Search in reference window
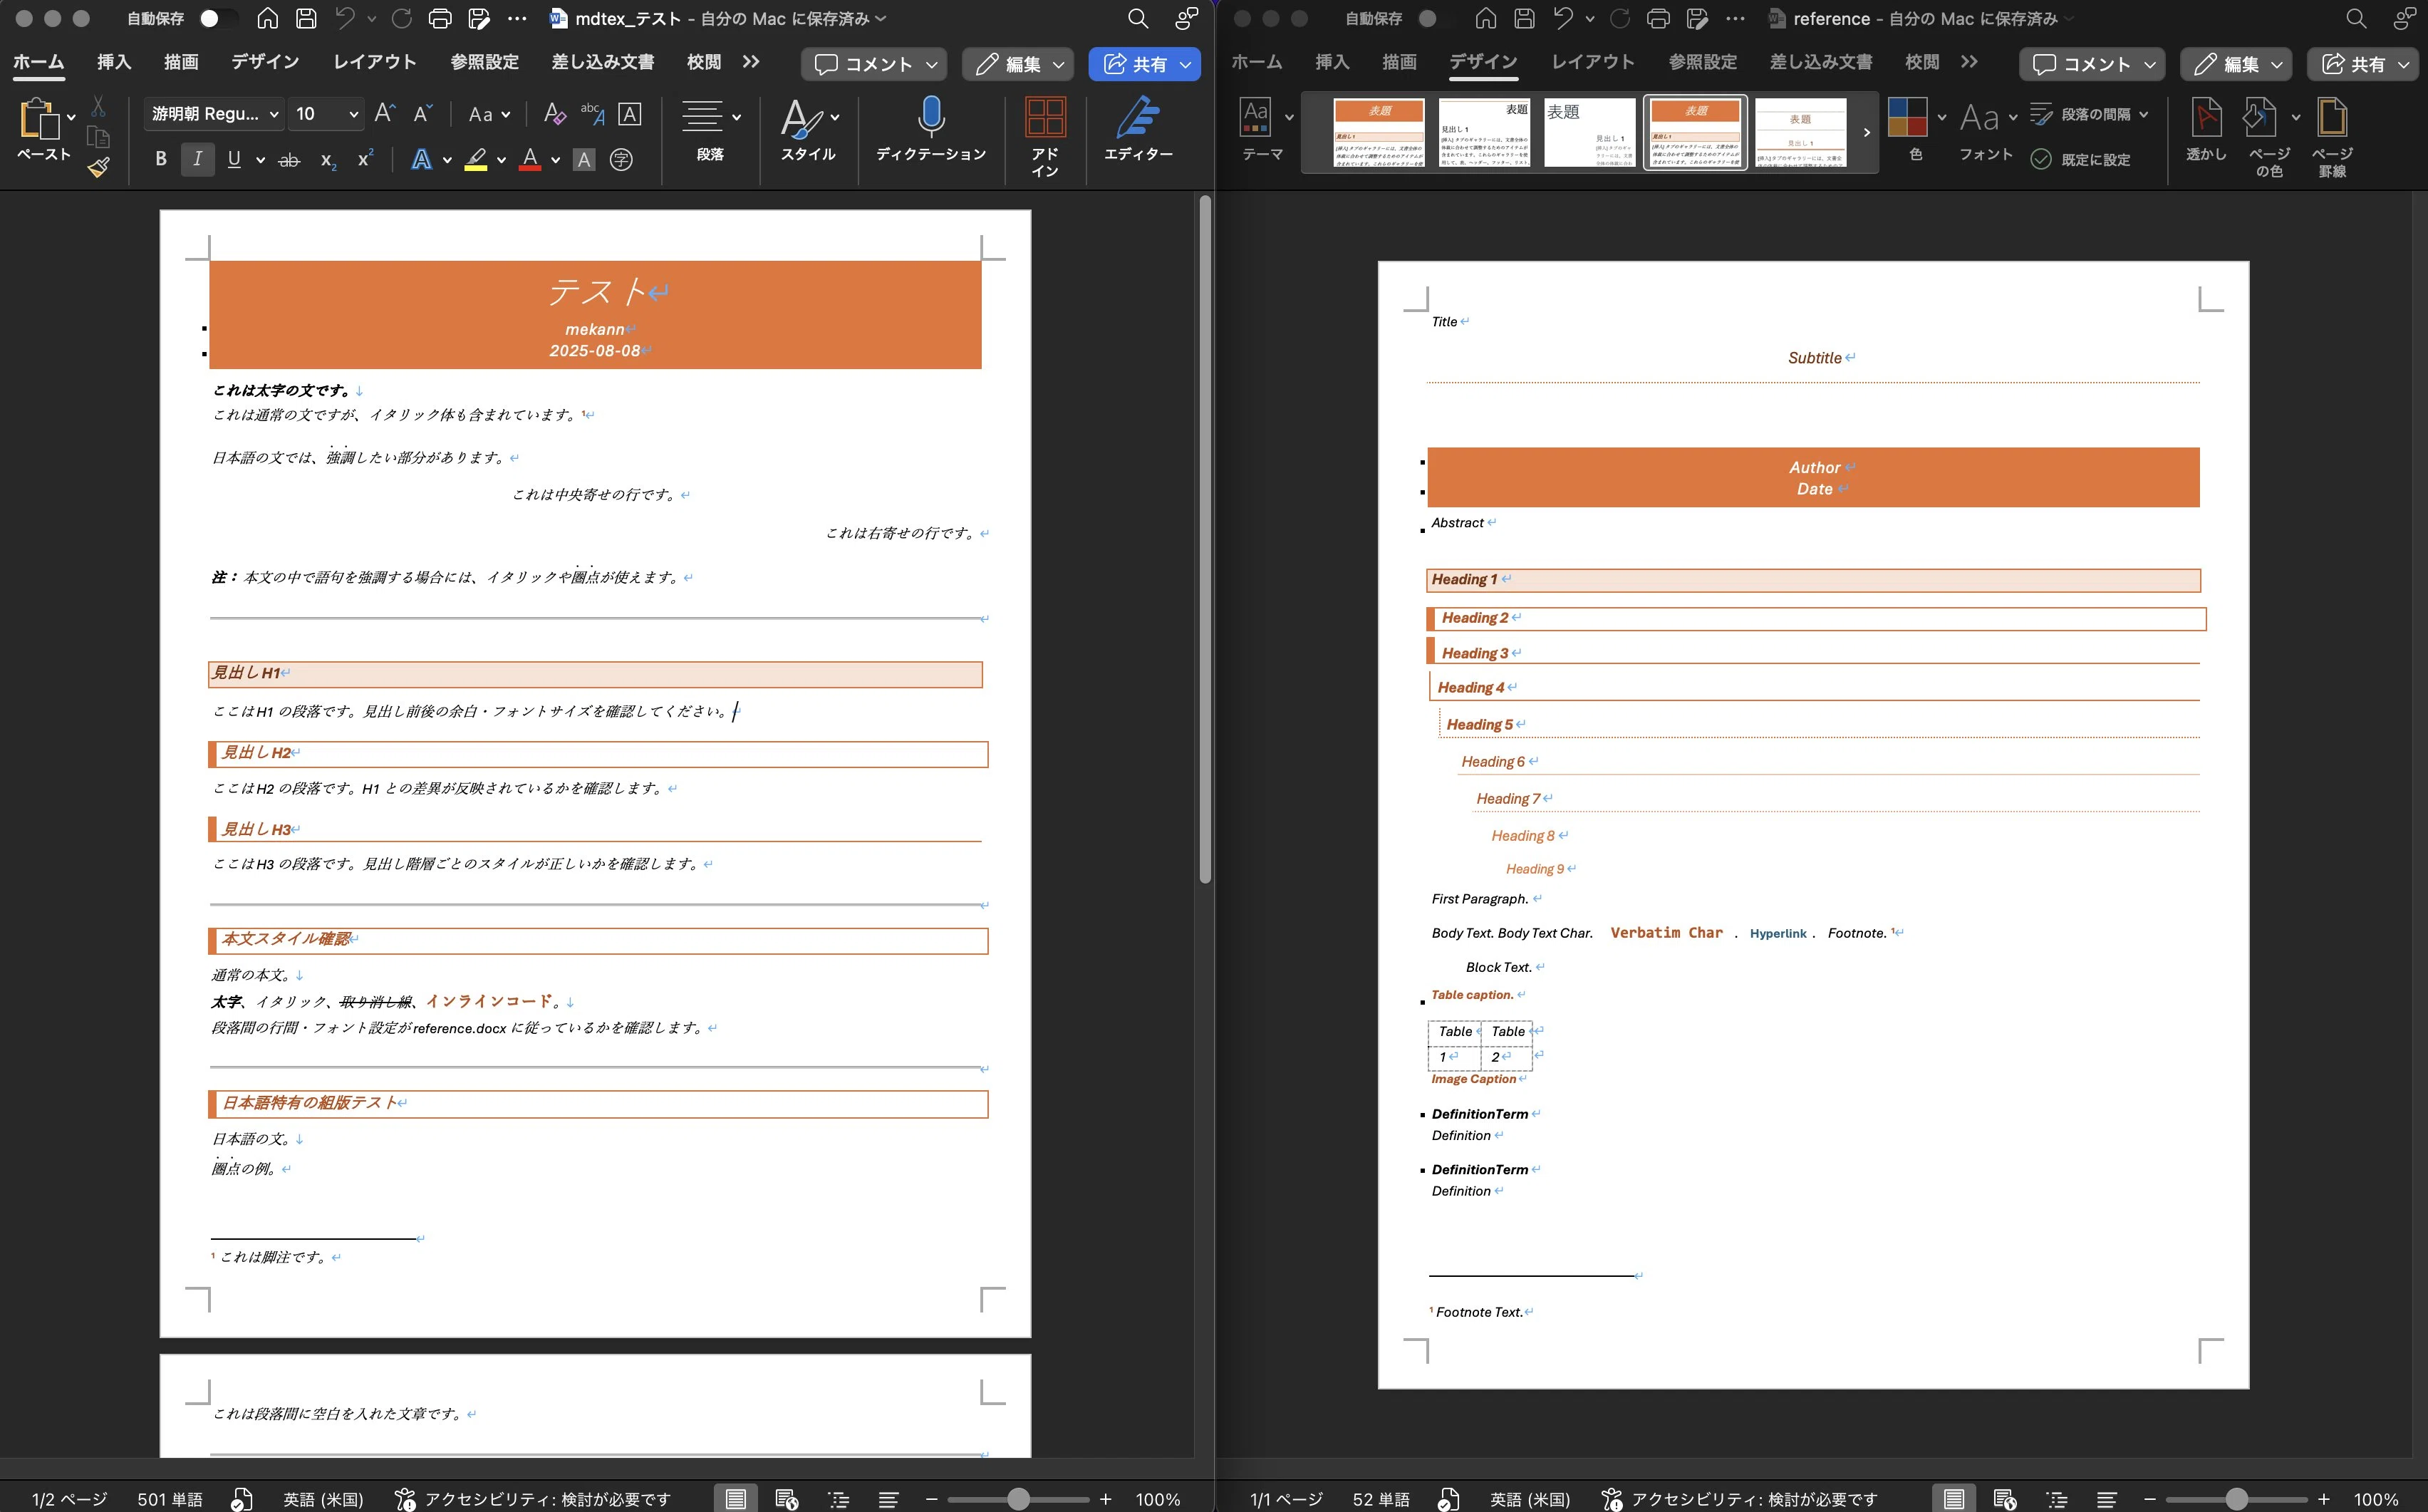Image resolution: width=2428 pixels, height=1512 pixels. [2356, 18]
